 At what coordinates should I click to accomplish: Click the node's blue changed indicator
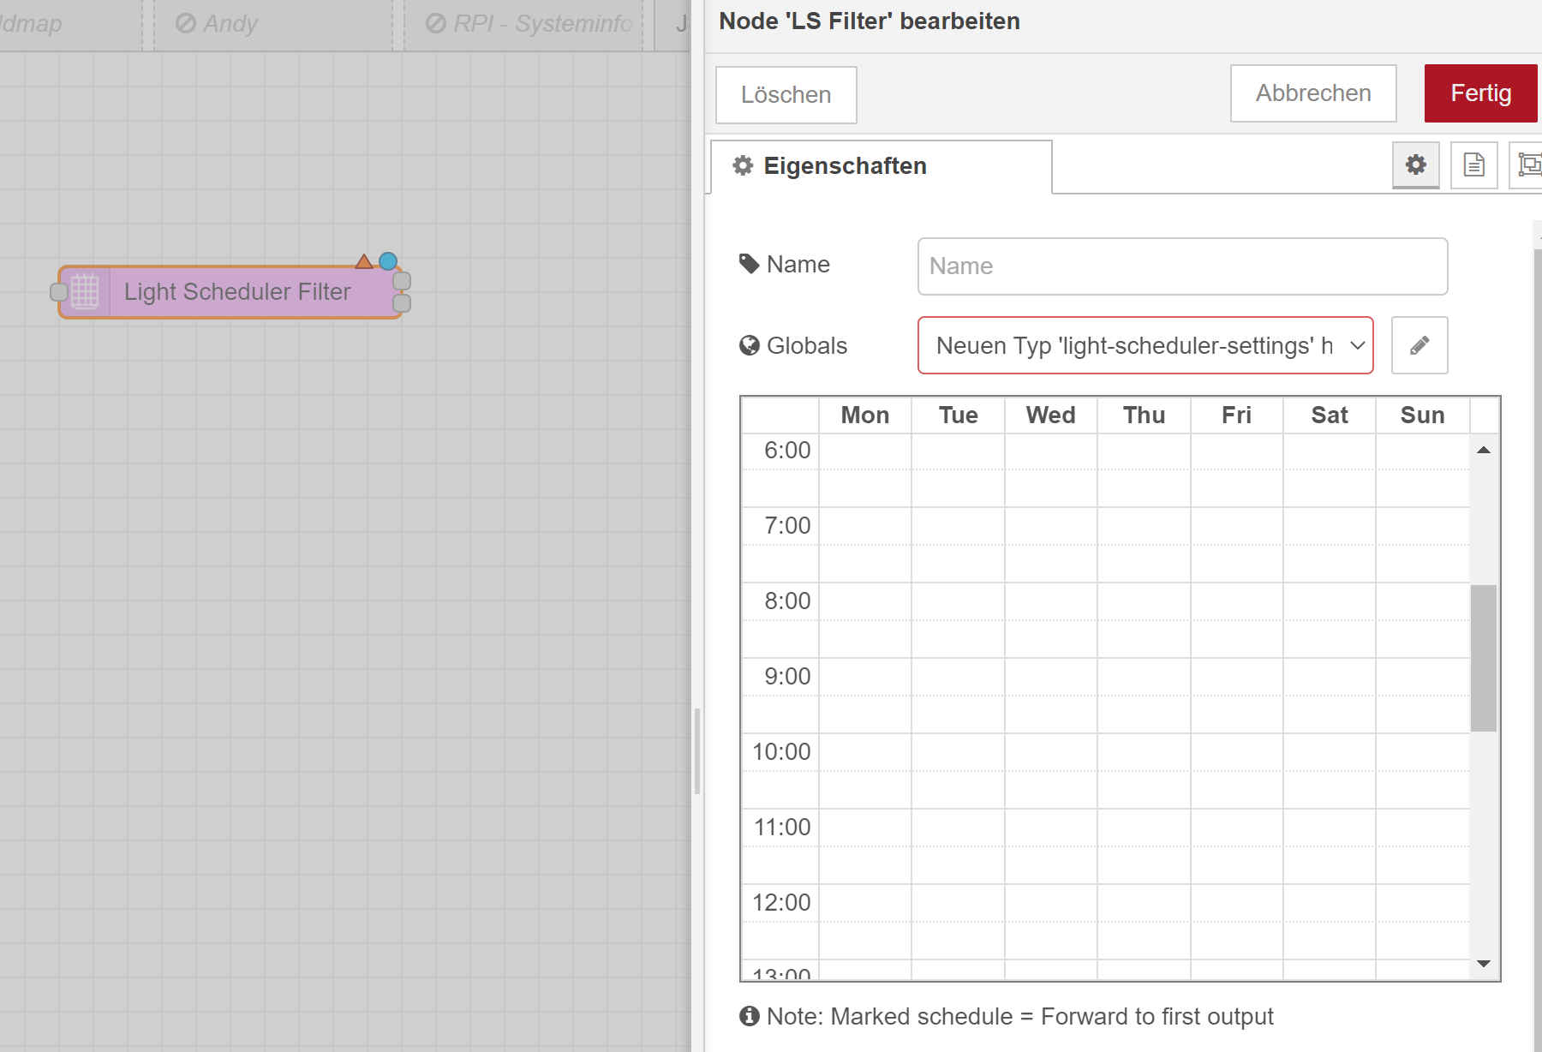(388, 261)
